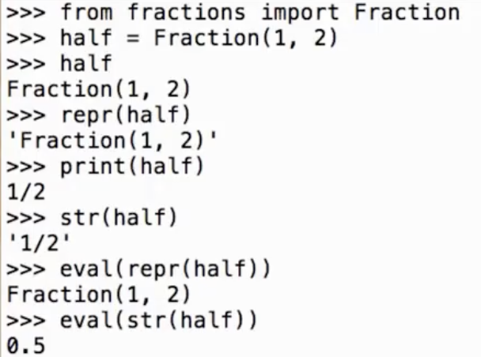The width and height of the screenshot is (481, 357).
Task: Click the ">>> half" input line
Action: [87, 64]
